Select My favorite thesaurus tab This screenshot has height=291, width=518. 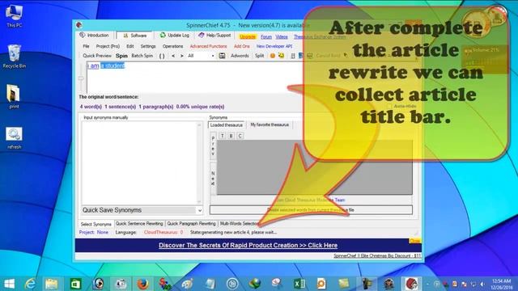click(x=270, y=124)
